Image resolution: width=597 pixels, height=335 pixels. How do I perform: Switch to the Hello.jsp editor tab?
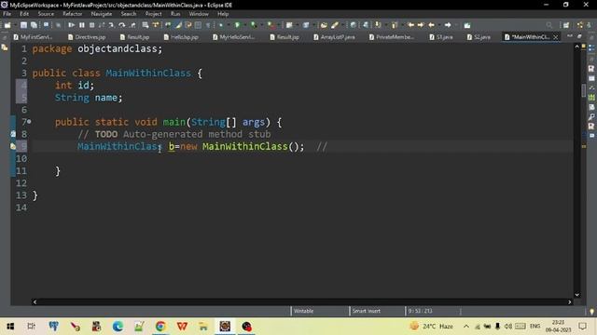click(x=181, y=37)
